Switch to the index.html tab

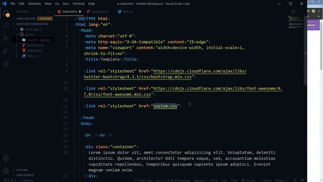(x=69, y=12)
